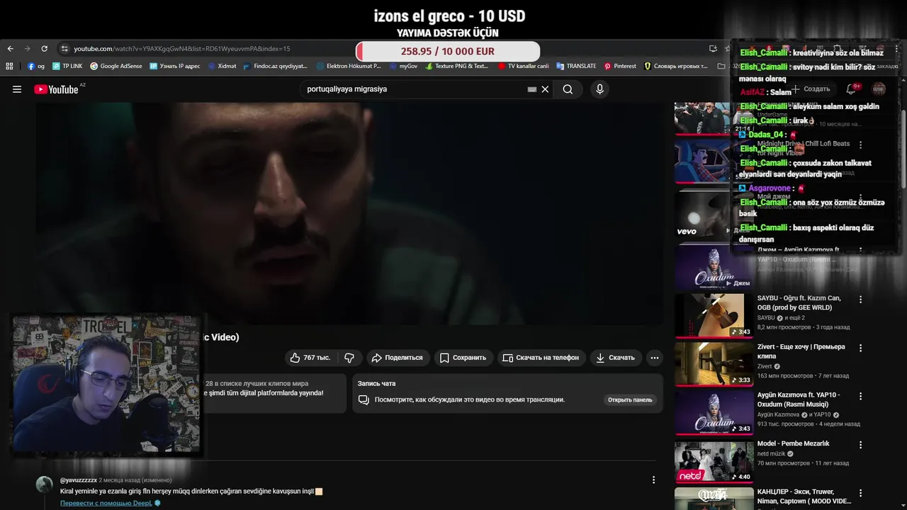Open the myGov bookmark

click(403, 66)
